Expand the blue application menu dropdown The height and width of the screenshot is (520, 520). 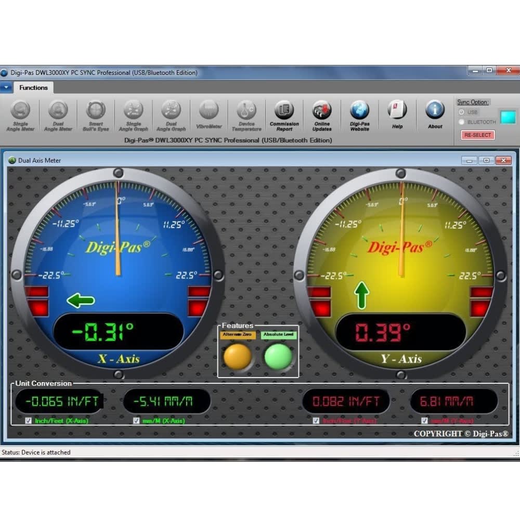pyautogui.click(x=6, y=87)
